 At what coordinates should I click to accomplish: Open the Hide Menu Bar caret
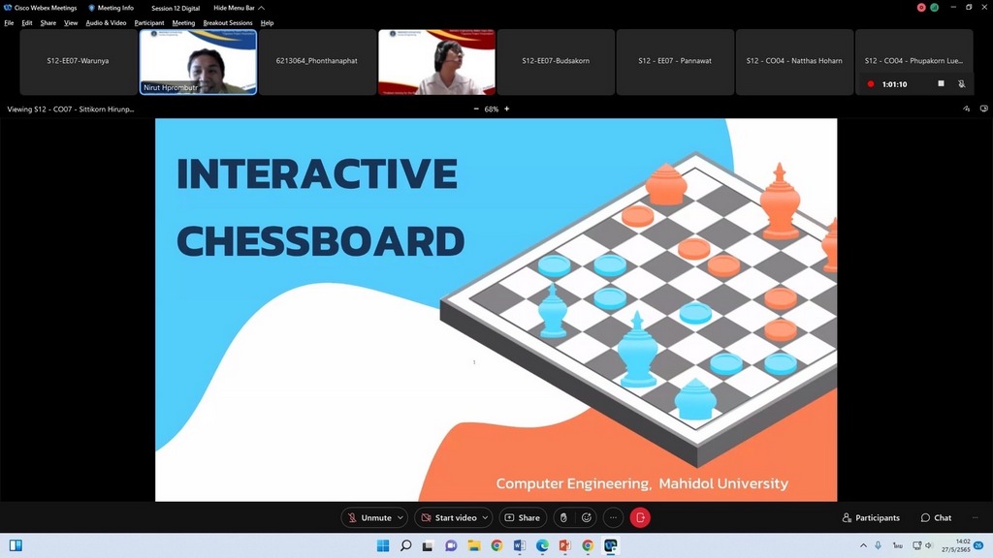pyautogui.click(x=264, y=8)
